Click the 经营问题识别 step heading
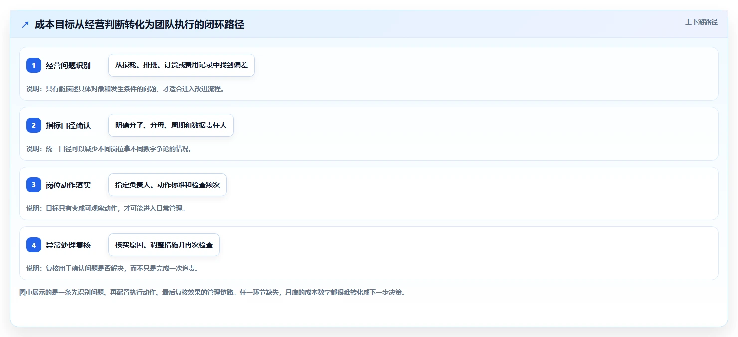The image size is (738, 337). [68, 65]
